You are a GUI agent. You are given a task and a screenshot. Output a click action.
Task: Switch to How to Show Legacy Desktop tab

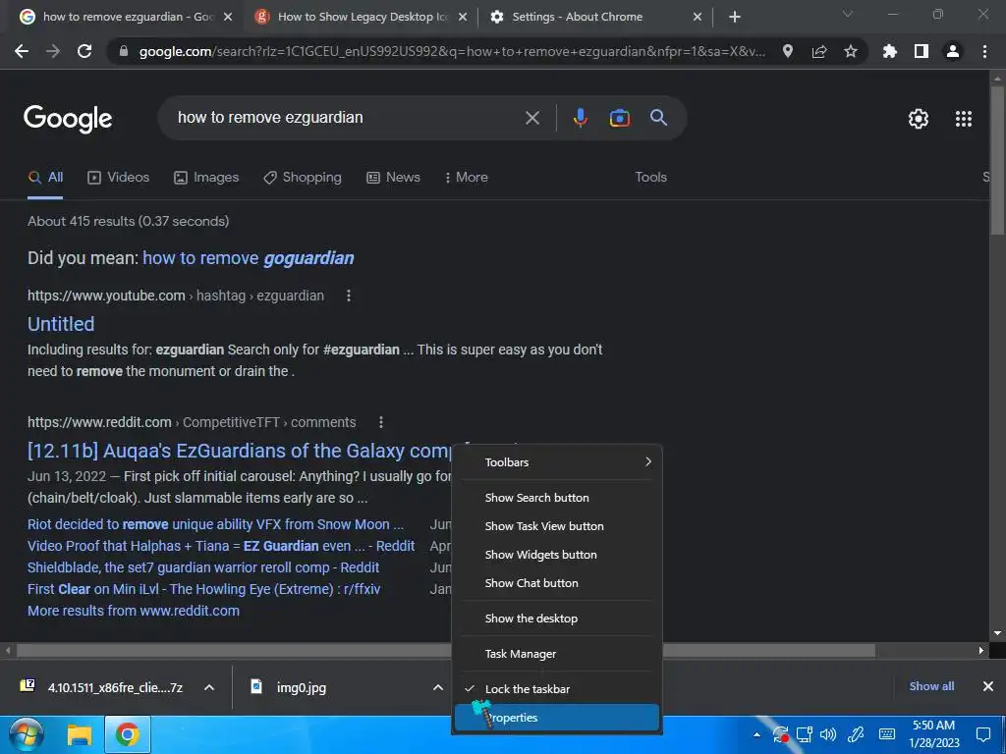click(x=361, y=17)
